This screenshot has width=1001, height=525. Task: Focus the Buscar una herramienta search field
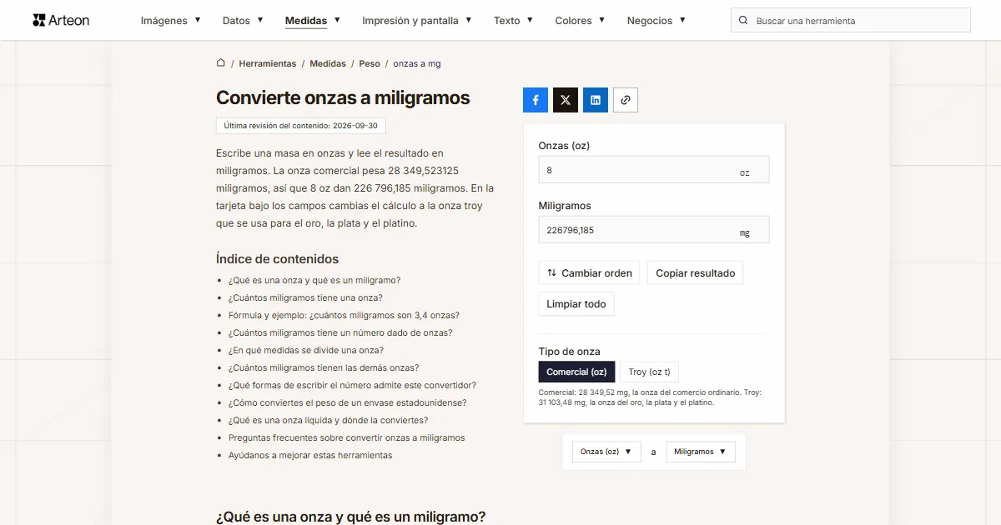[x=851, y=21]
